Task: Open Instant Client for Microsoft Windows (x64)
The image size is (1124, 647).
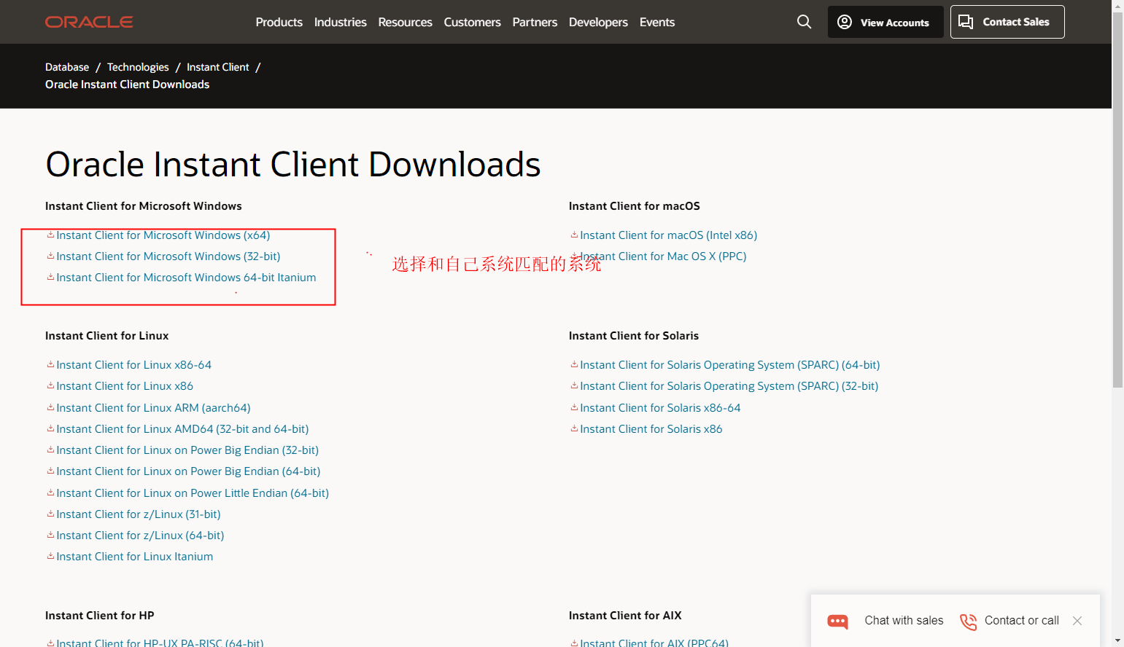Action: coord(163,235)
